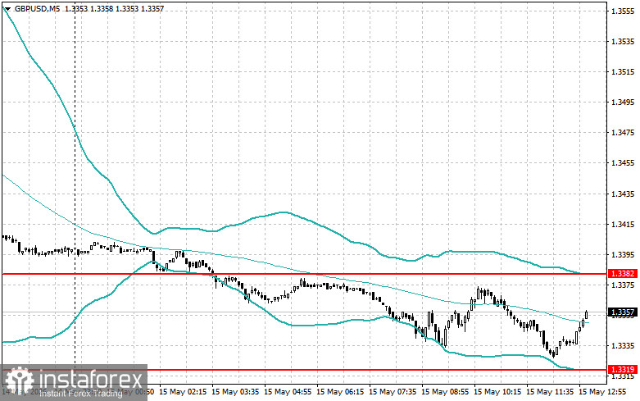Click the 15 May 11:35 time label
Image resolution: width=640 pixels, height=401 pixels.
550,392
